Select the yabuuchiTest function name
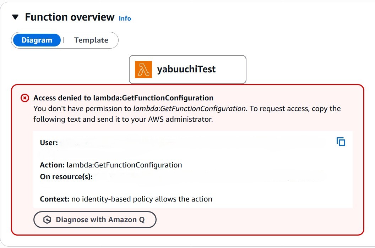 point(186,69)
